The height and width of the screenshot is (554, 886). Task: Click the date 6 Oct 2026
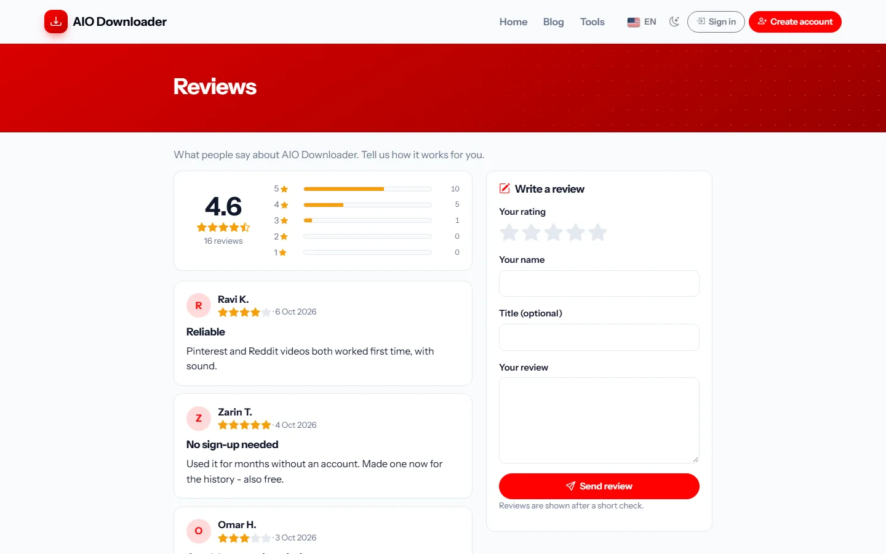point(296,312)
